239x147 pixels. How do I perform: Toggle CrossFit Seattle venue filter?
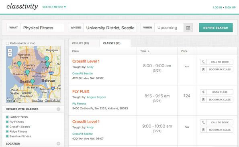[7, 127]
